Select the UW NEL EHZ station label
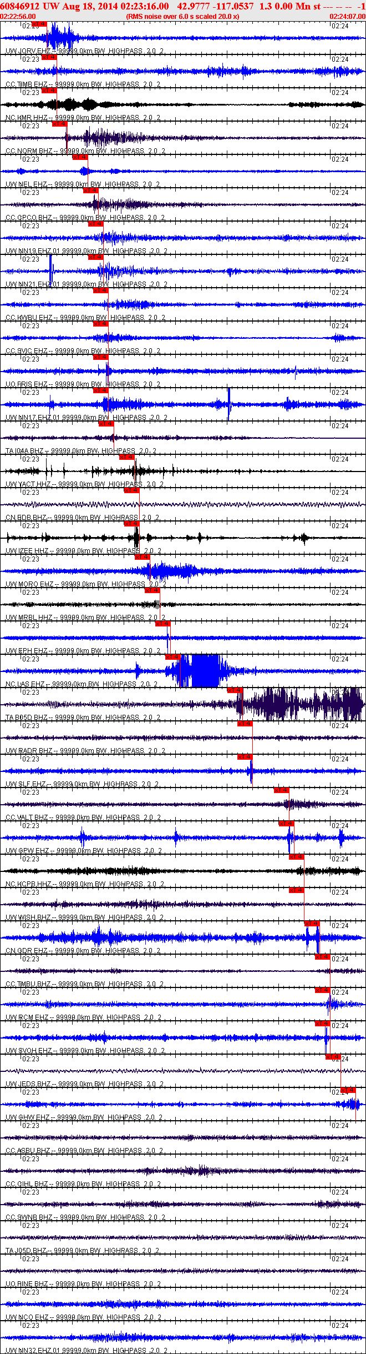Viewport: 366px width, 1354px height. coord(26,184)
